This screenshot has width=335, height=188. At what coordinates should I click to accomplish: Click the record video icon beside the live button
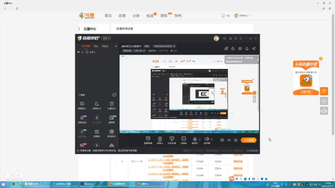click(222, 140)
